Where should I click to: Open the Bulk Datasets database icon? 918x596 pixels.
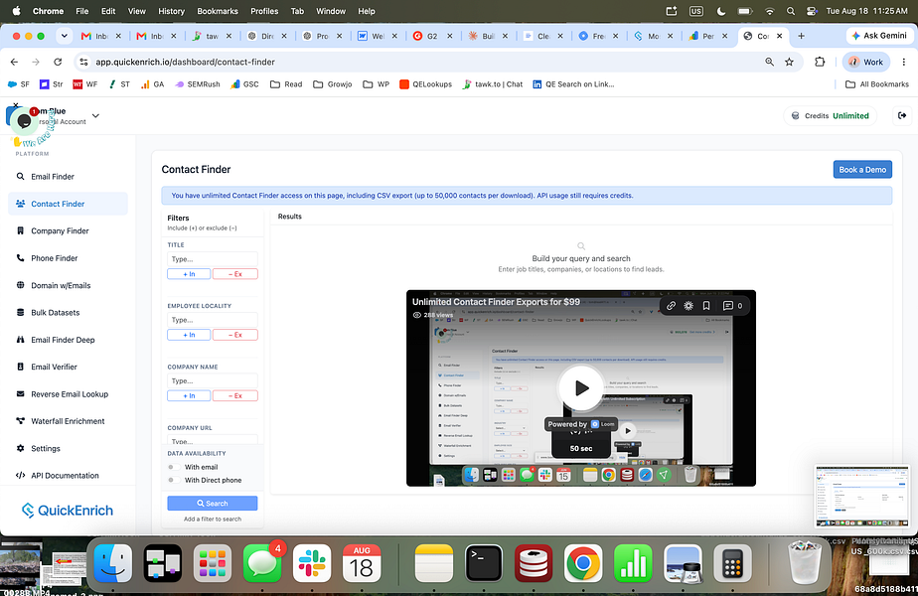tap(21, 312)
